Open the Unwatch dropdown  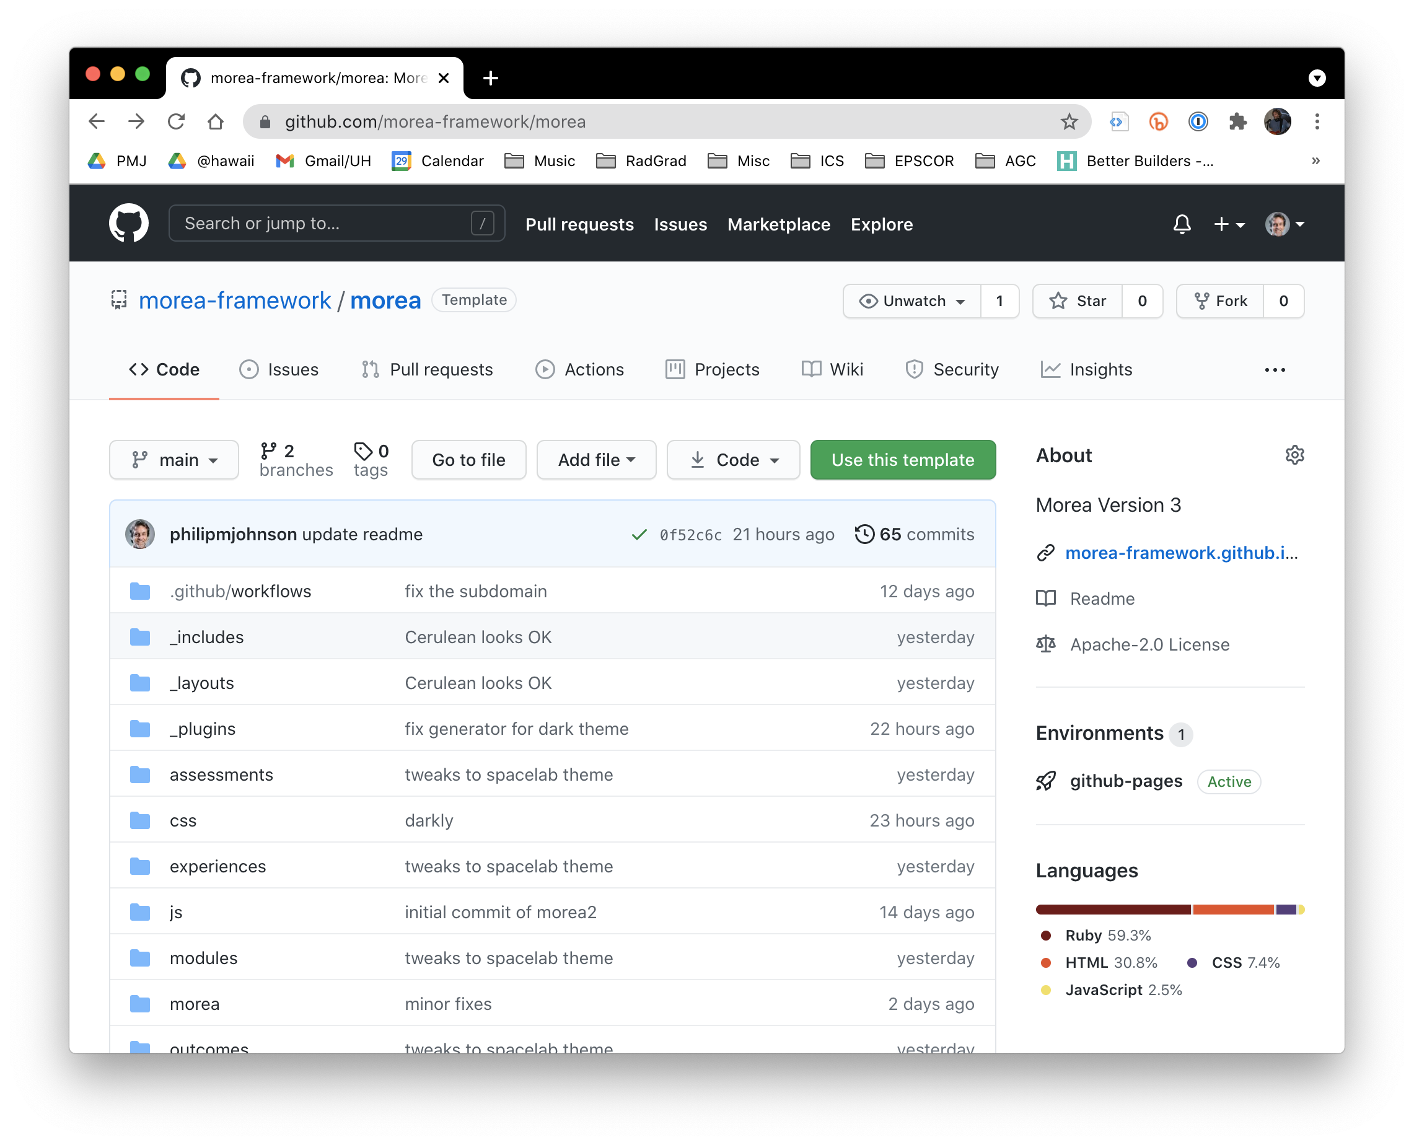click(x=912, y=301)
